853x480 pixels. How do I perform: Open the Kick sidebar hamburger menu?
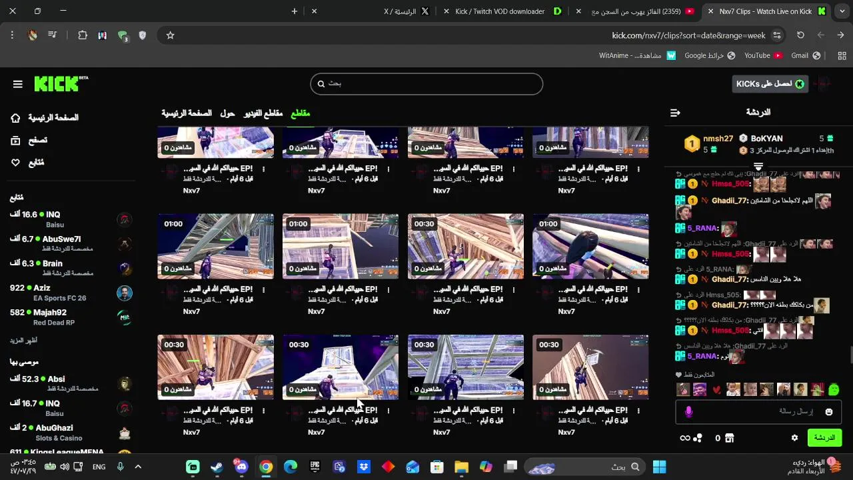[18, 84]
